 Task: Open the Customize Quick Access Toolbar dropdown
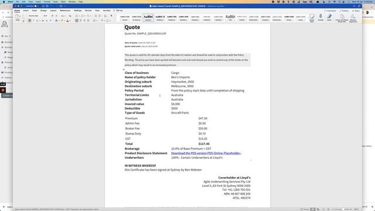pos(64,6)
